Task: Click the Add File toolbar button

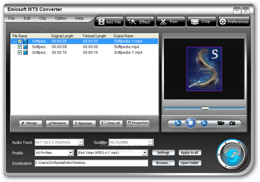Action: click(x=109, y=22)
